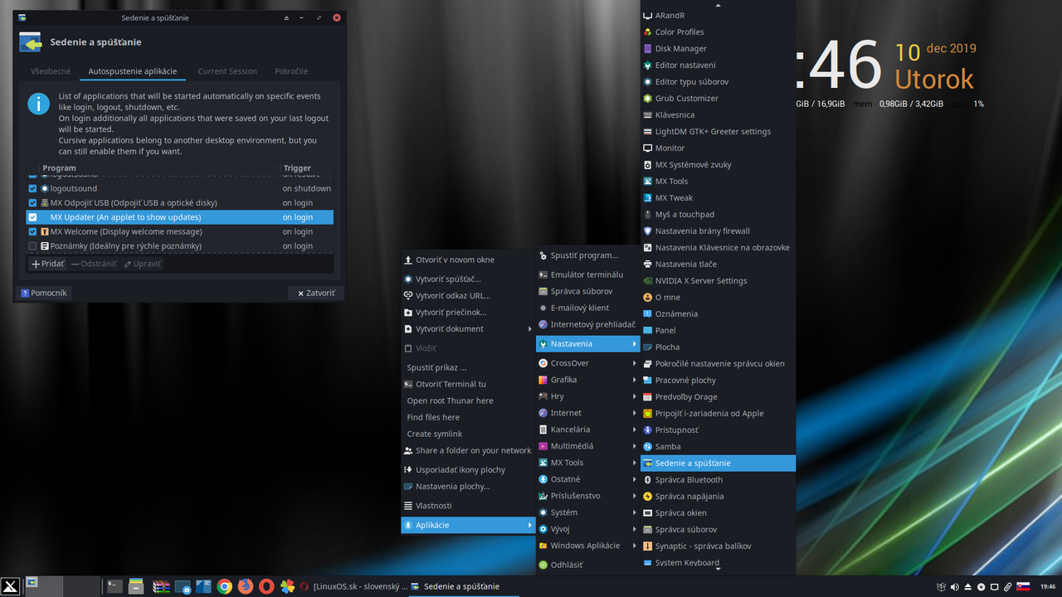Screen dimensions: 1062x597
Task: Open MX Tweak menu entry
Action: click(x=718, y=197)
